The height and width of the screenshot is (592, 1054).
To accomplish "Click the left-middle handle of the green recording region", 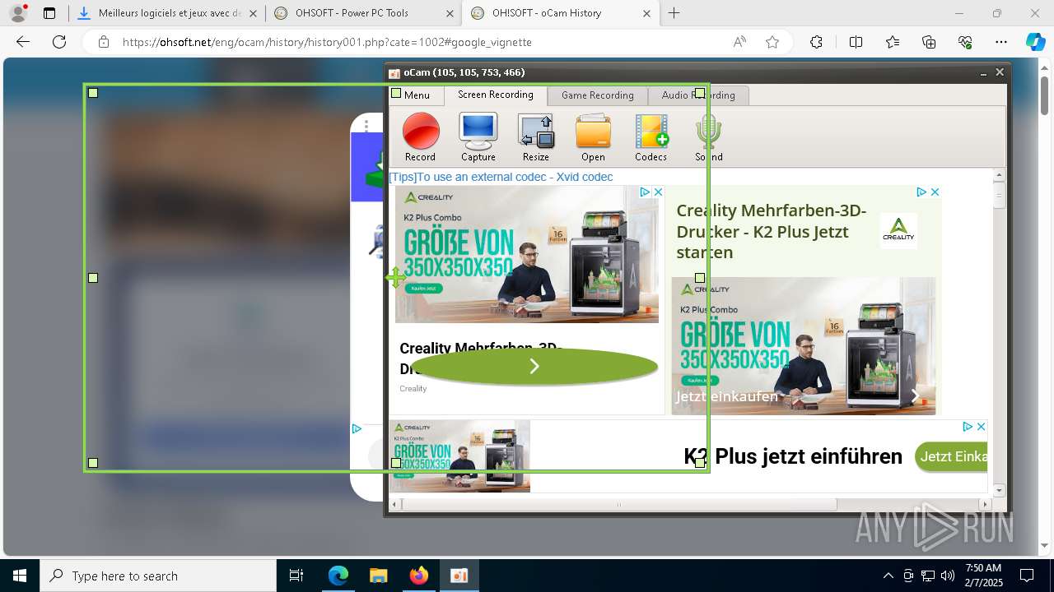I will pyautogui.click(x=93, y=278).
